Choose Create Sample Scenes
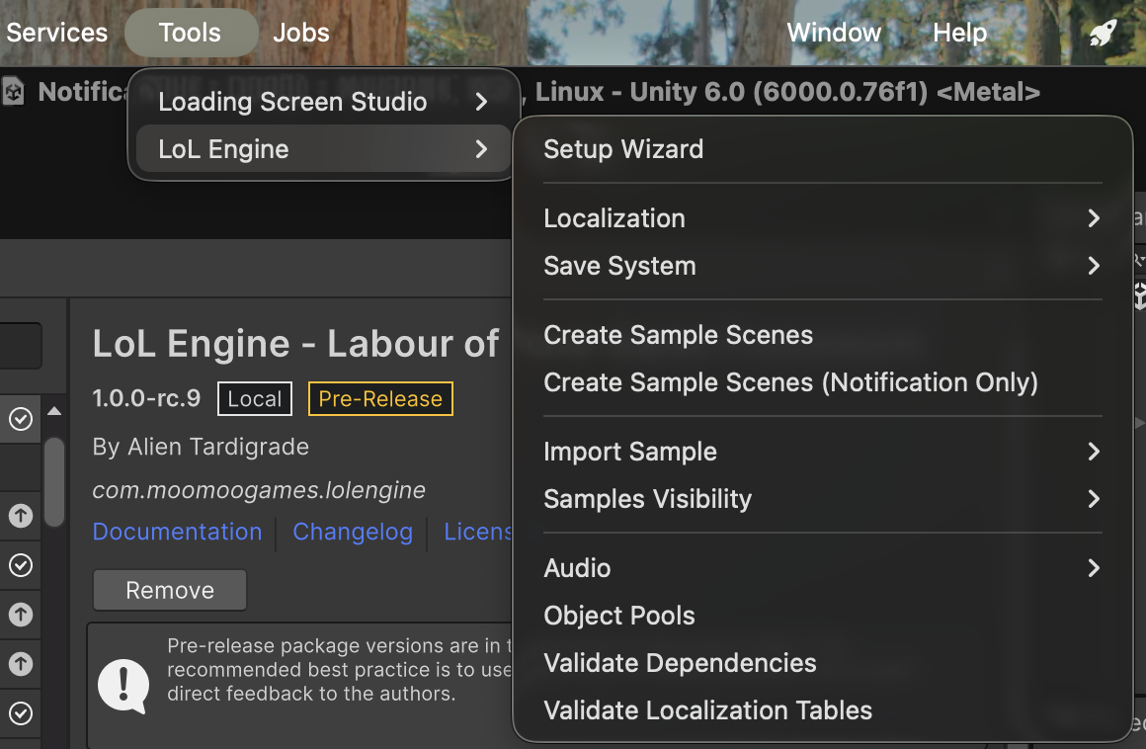The width and height of the screenshot is (1146, 749). tap(822, 335)
